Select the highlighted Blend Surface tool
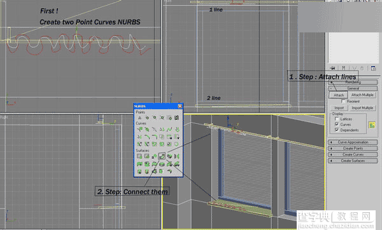382x230 pixels. tap(162, 156)
